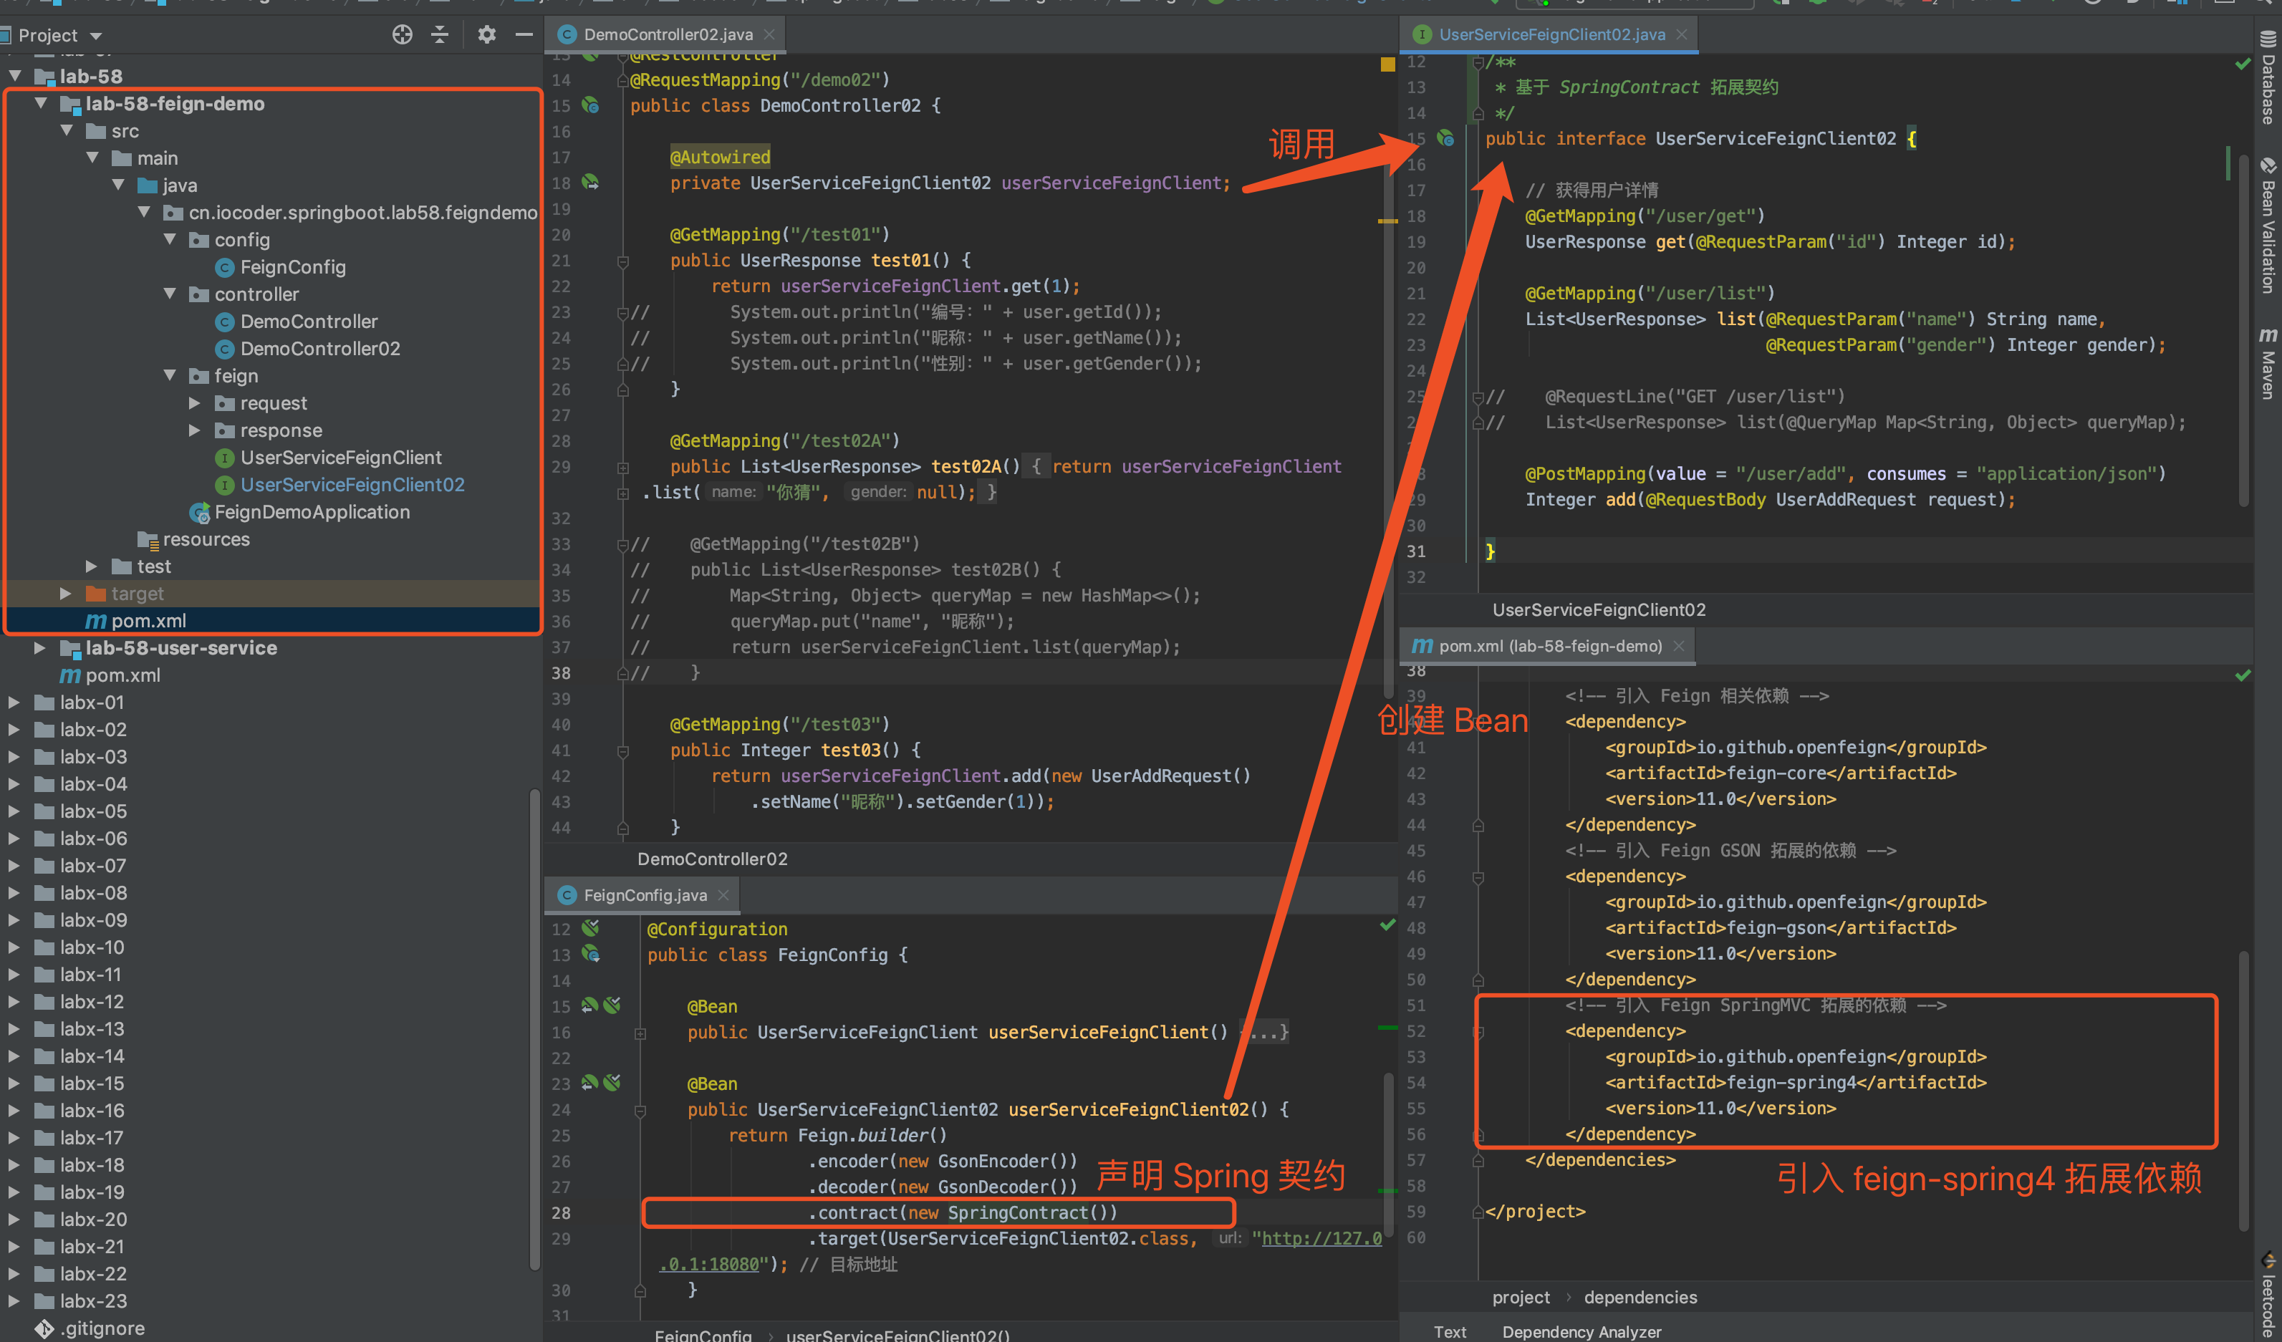Switch to Dependency Analyzer tab
2282x1342 pixels.
point(1581,1331)
